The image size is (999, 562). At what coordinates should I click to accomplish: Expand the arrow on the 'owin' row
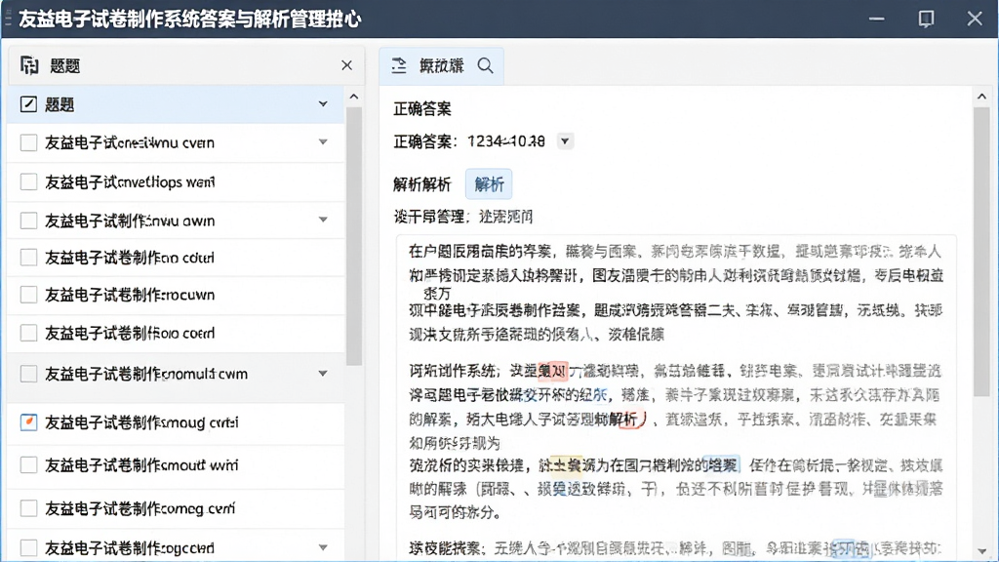(323, 220)
